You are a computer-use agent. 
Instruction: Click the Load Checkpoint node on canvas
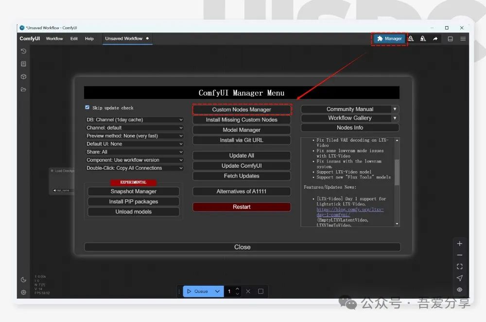tap(62, 181)
